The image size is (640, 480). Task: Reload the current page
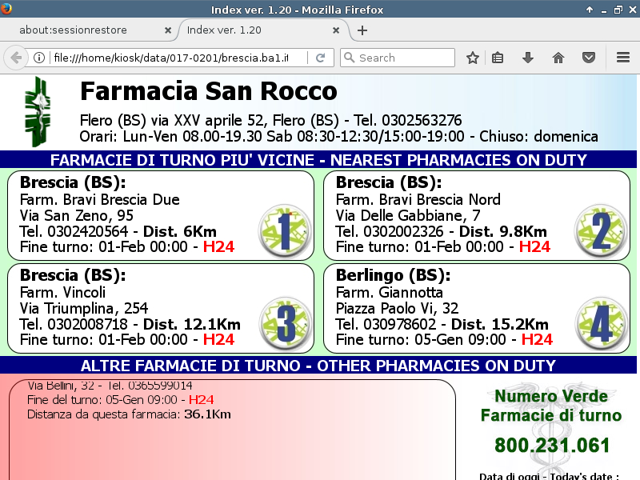(x=320, y=58)
